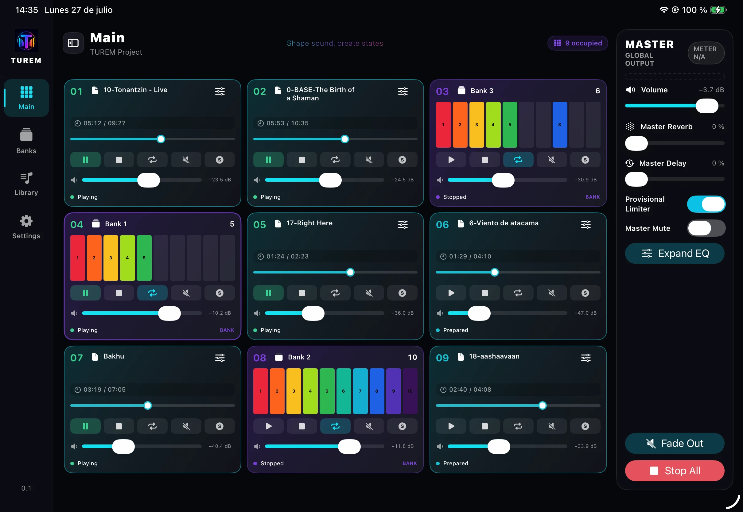743x512 pixels.
Task: Disable loop on Bank 1 slot
Action: [x=152, y=293]
